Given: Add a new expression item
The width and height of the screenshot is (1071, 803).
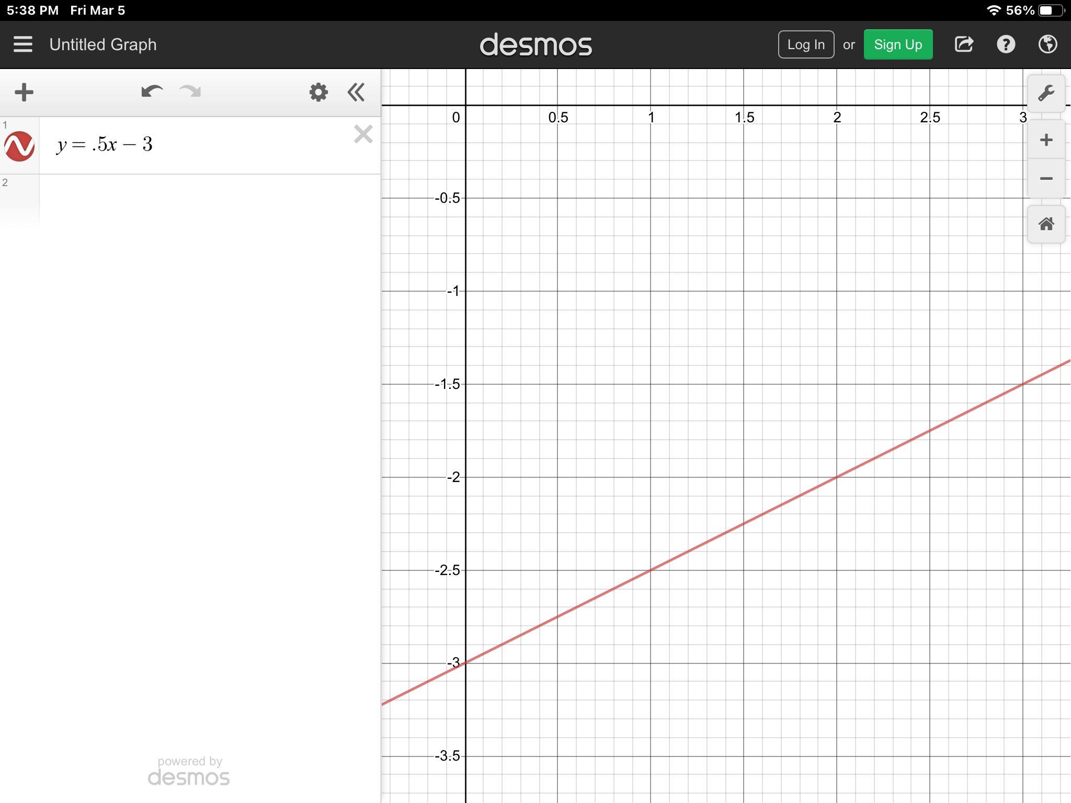Looking at the screenshot, I should (x=24, y=93).
